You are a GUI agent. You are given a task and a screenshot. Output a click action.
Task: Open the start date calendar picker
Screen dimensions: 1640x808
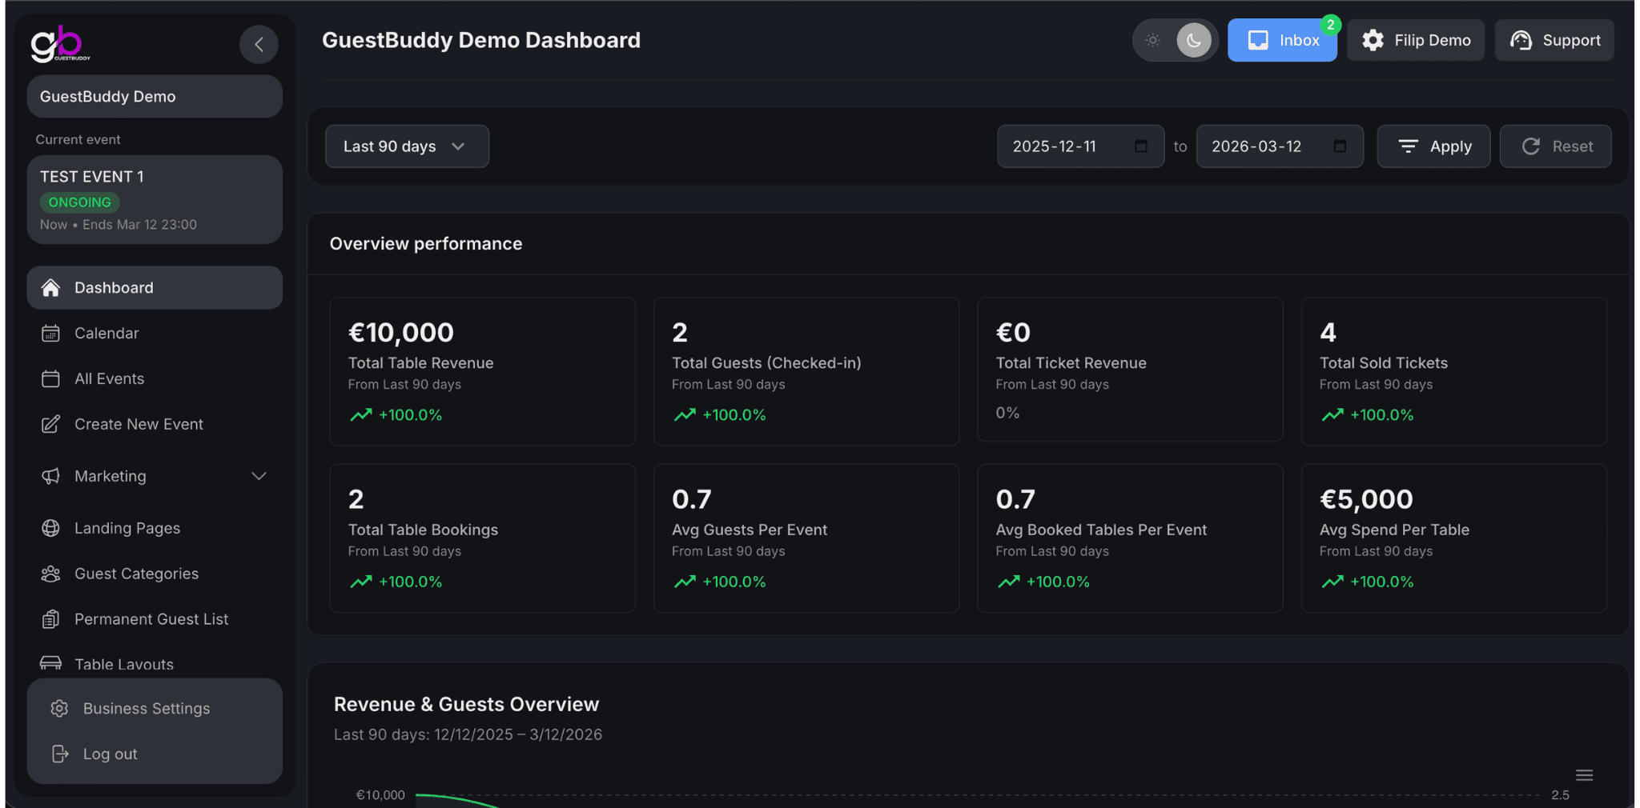[1140, 146]
